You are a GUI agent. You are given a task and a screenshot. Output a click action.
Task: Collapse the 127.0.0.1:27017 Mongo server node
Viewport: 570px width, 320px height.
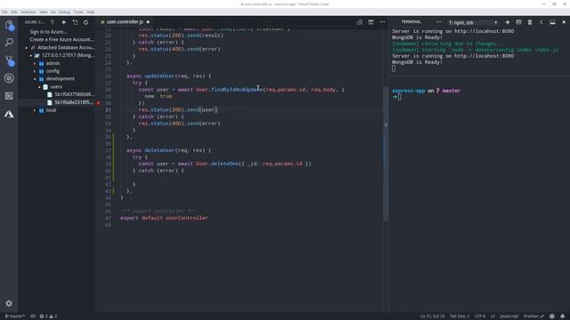coord(31,55)
